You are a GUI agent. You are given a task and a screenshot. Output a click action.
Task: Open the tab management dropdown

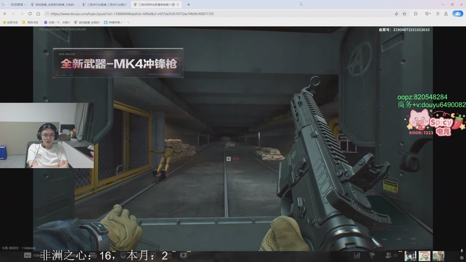(18, 5)
